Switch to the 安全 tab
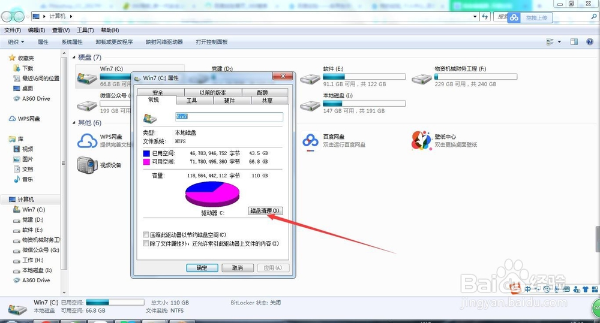600x323 pixels. pyautogui.click(x=161, y=92)
